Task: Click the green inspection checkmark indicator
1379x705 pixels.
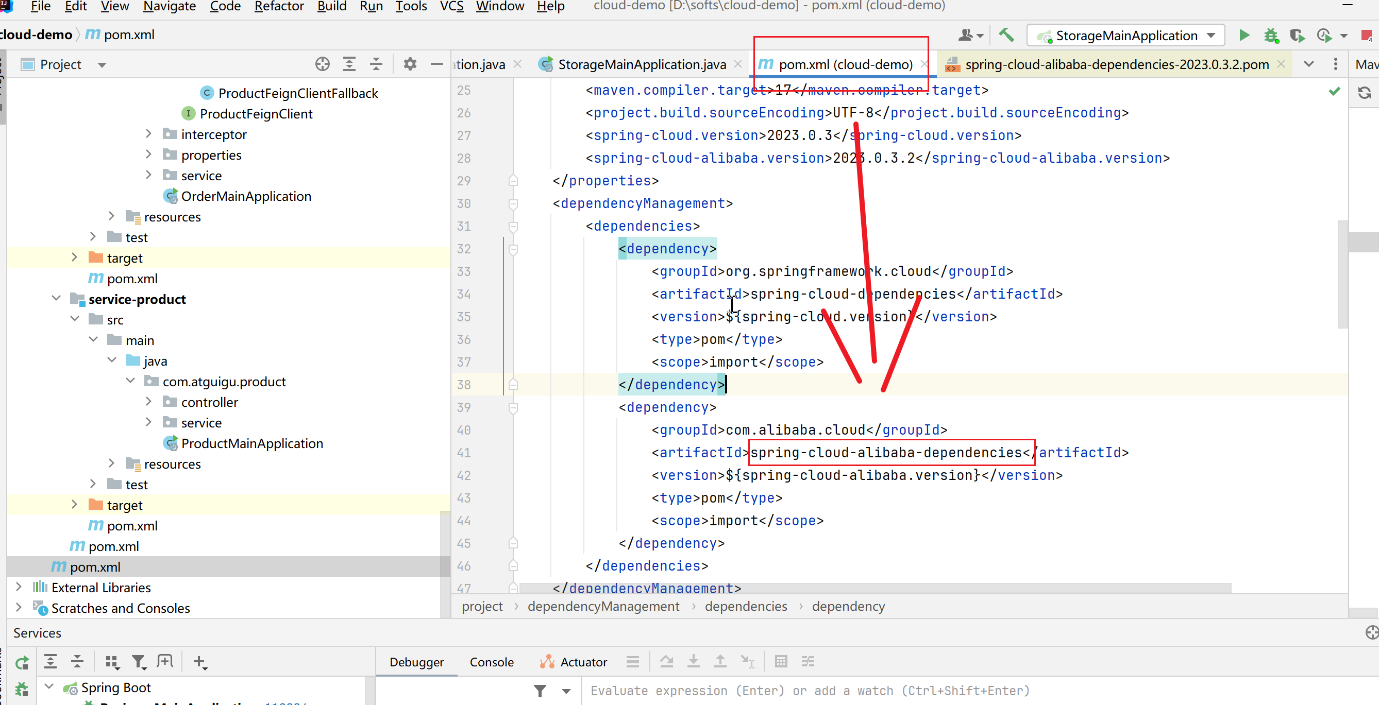Action: [1335, 92]
